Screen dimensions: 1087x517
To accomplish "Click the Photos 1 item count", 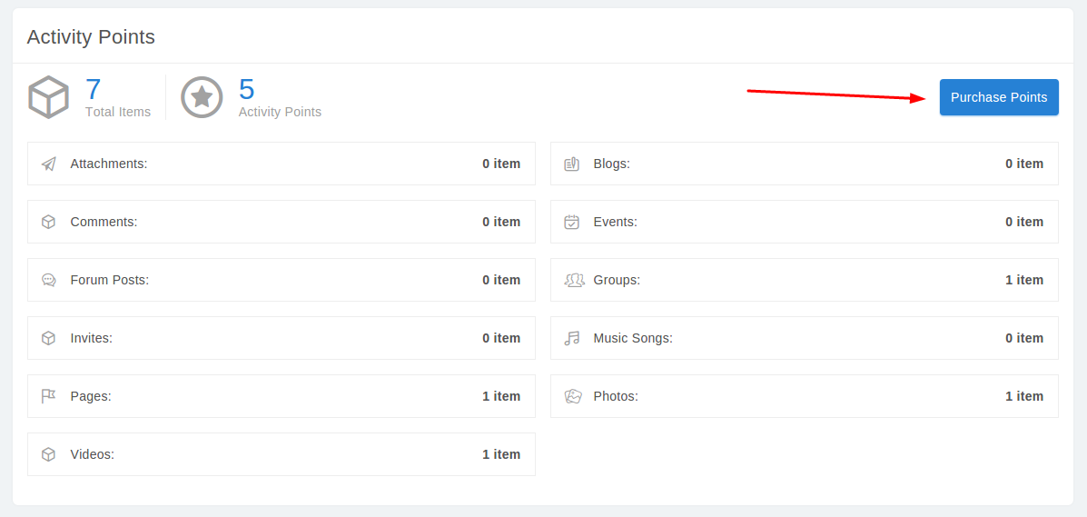I will [x=1024, y=396].
